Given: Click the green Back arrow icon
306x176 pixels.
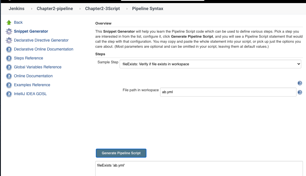Looking at the screenshot, I should pos(9,23).
